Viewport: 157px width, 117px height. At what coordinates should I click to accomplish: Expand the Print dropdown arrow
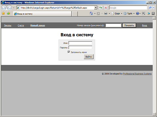[x=109, y=14]
